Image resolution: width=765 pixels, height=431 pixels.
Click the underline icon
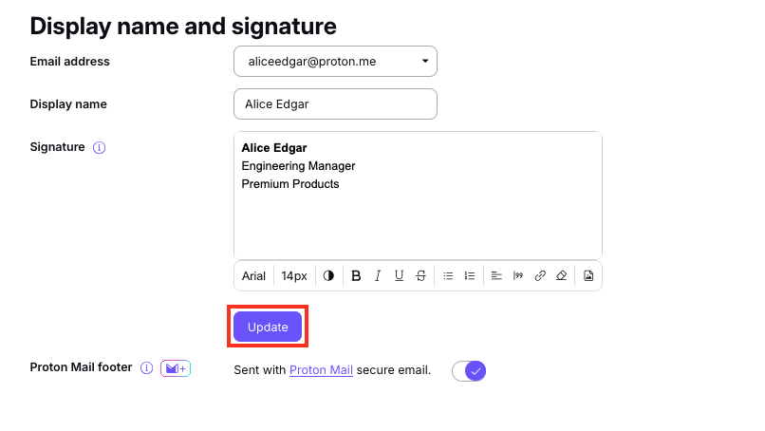(399, 276)
